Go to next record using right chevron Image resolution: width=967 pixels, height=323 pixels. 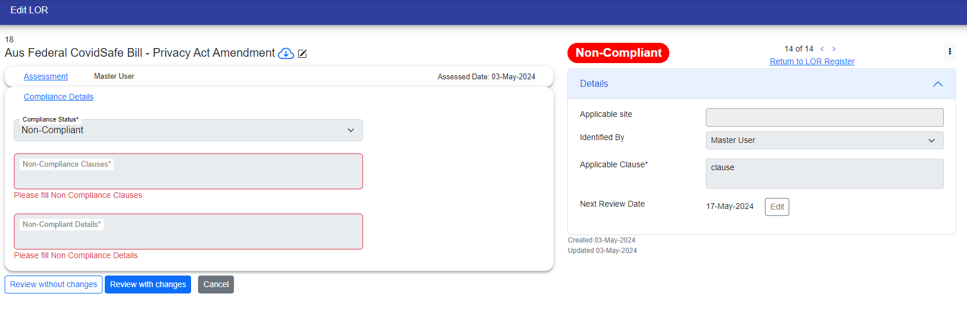[834, 49]
